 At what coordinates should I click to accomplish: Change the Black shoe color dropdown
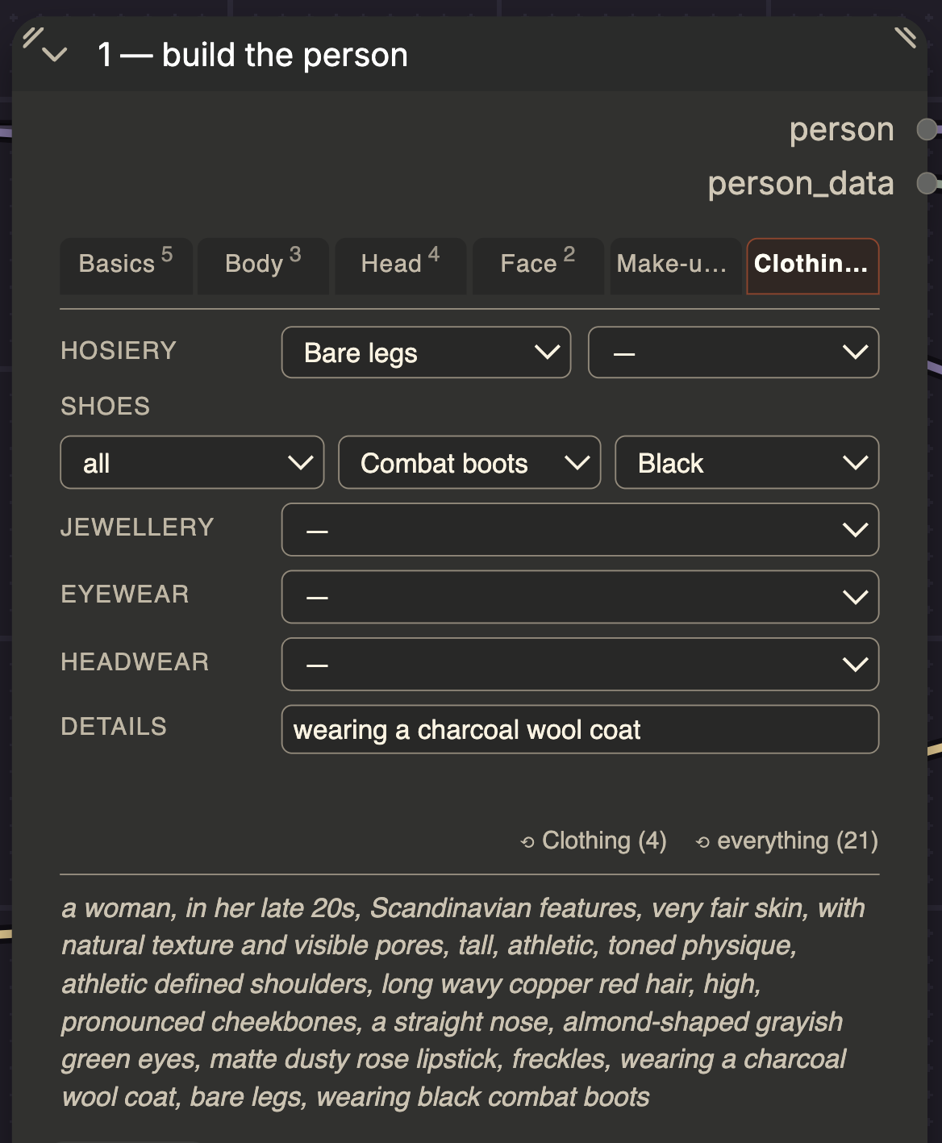[x=747, y=462]
